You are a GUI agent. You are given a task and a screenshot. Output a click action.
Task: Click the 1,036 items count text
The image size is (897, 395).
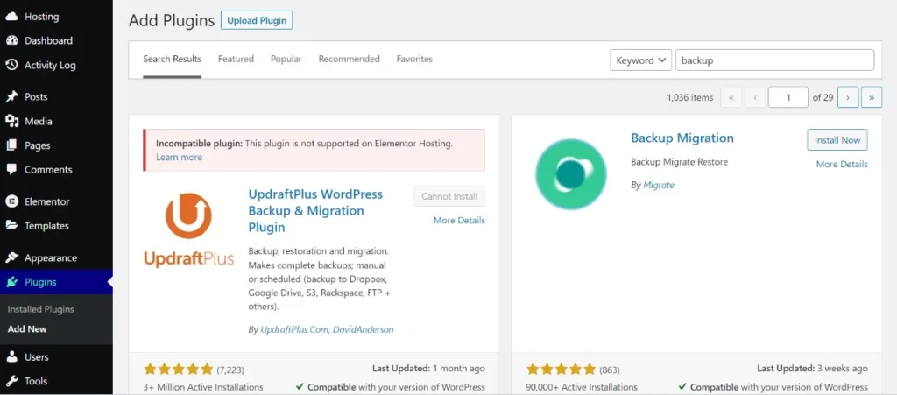click(690, 98)
